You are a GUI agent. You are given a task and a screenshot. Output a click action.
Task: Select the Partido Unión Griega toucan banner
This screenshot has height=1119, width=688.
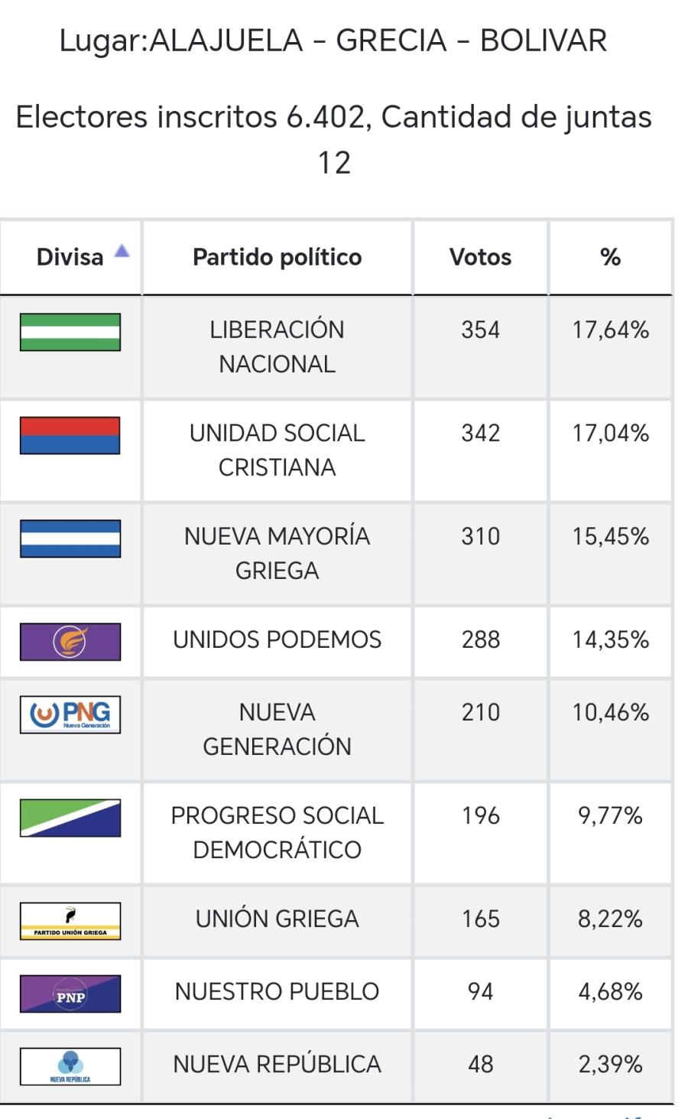(x=70, y=920)
